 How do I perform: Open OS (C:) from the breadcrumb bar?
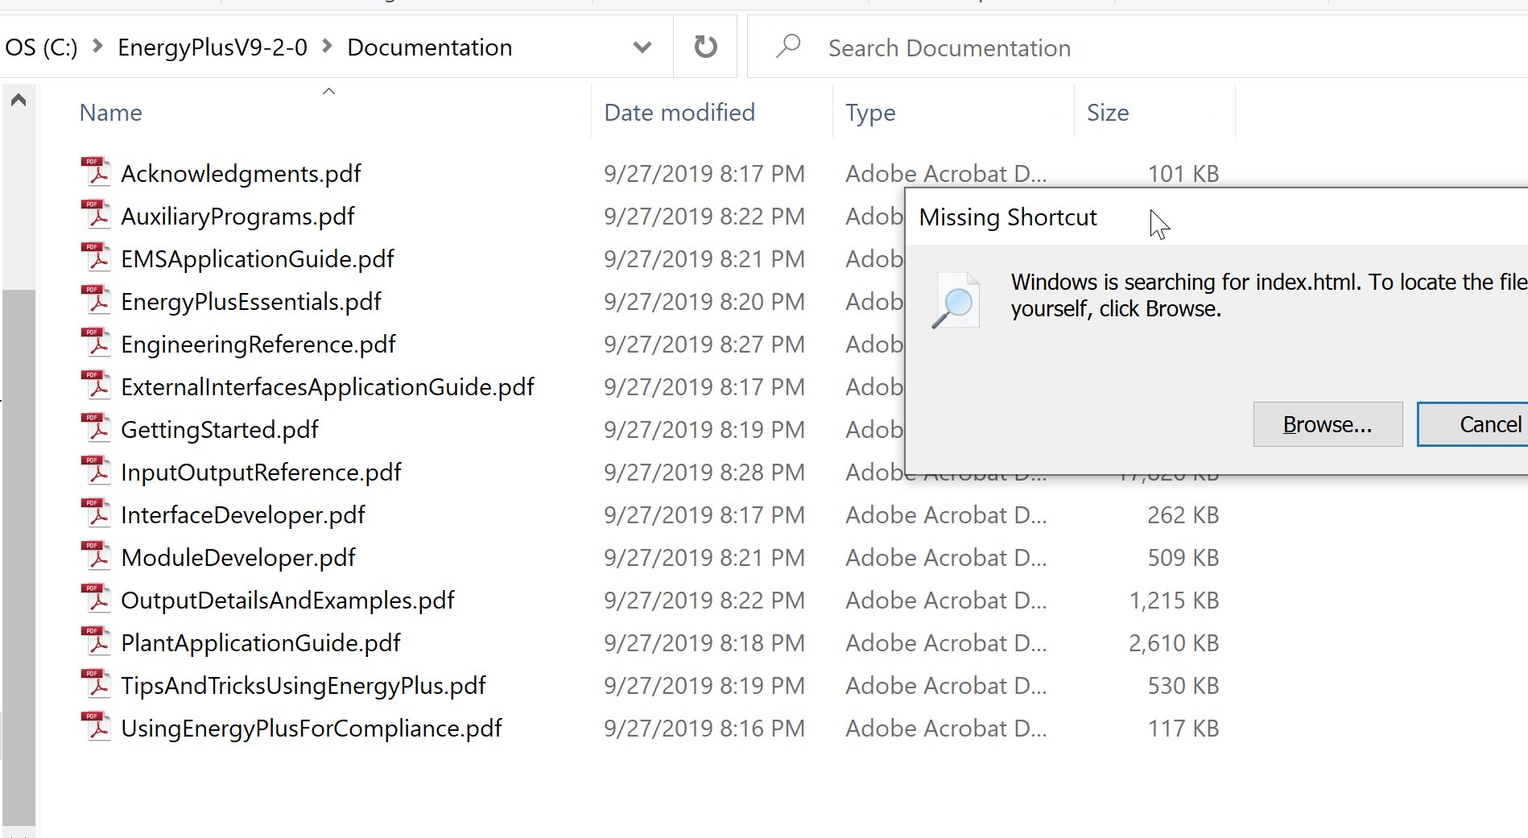tap(40, 47)
